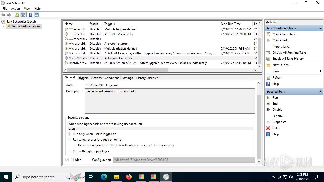Expand the View submenu arrow
Screen dimensions: 324x182
click(x=321, y=71)
